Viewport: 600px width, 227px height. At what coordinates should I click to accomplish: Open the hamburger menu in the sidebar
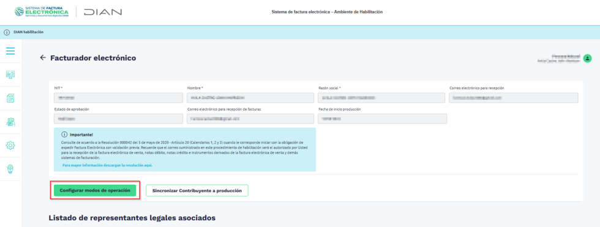click(x=10, y=51)
